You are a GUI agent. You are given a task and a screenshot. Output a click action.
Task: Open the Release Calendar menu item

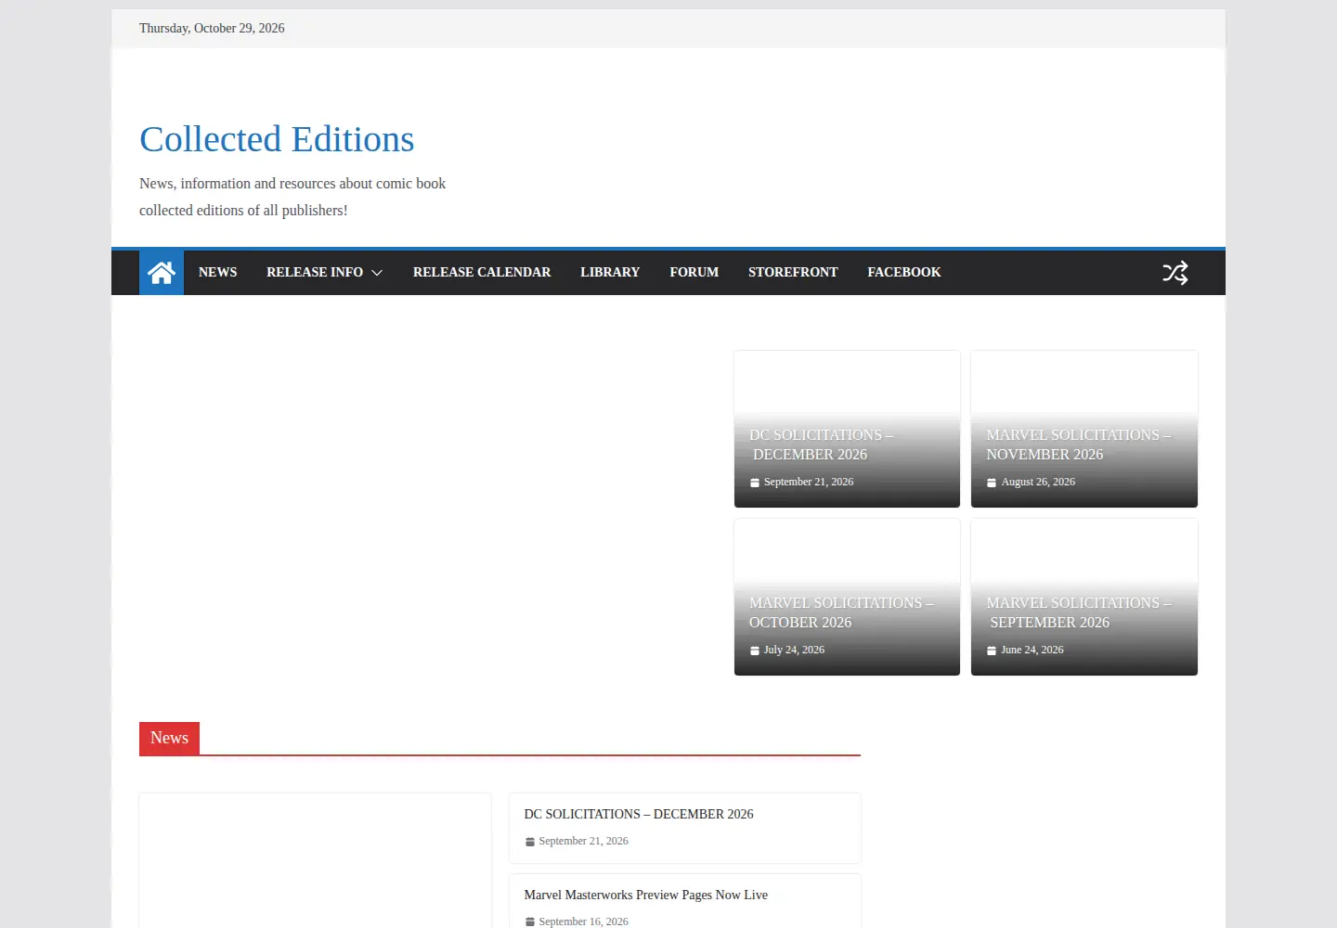pos(482,272)
